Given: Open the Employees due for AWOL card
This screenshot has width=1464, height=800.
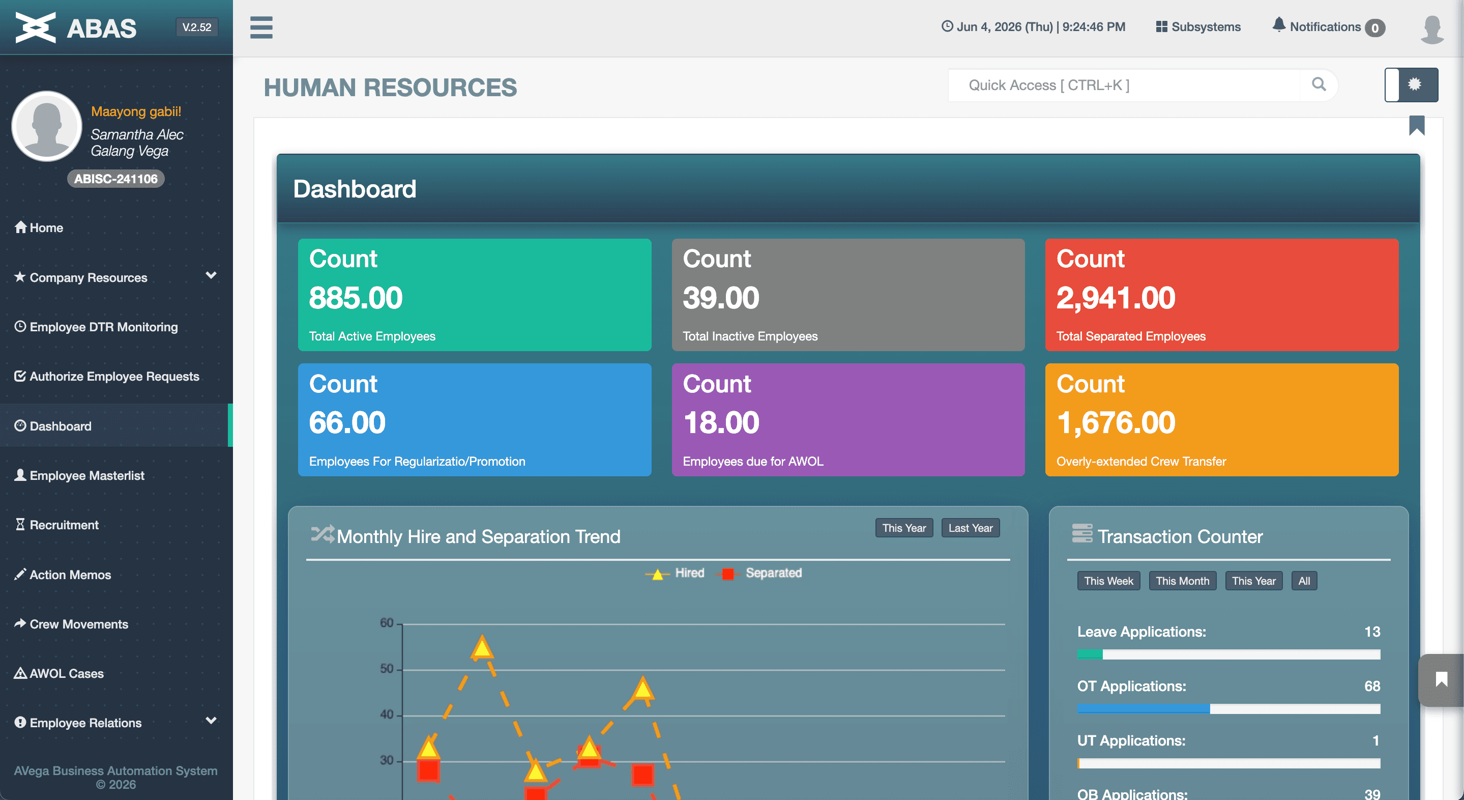Looking at the screenshot, I should click(848, 420).
